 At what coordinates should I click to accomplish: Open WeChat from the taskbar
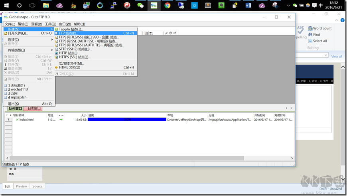pyautogui.click(x=140, y=5)
